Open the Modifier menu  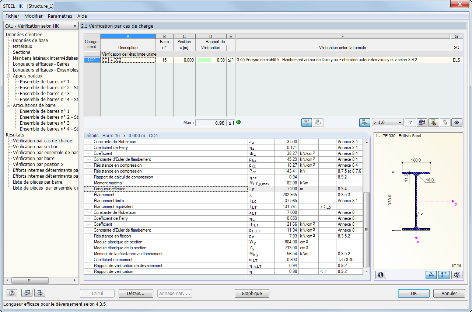34,16
